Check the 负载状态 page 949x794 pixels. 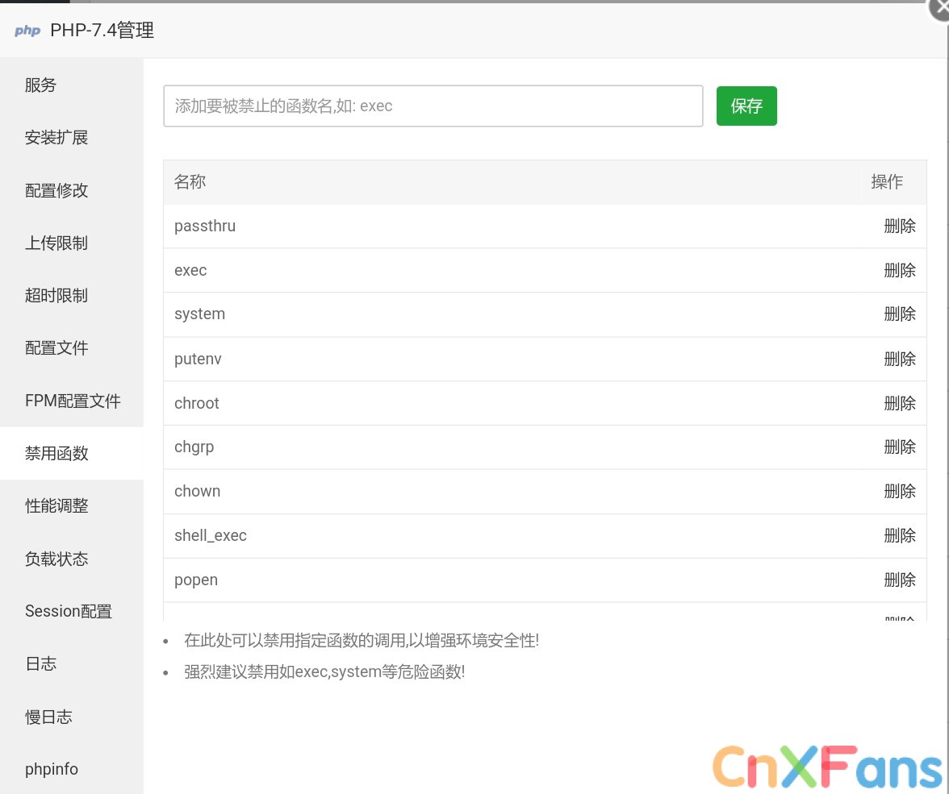[56, 558]
